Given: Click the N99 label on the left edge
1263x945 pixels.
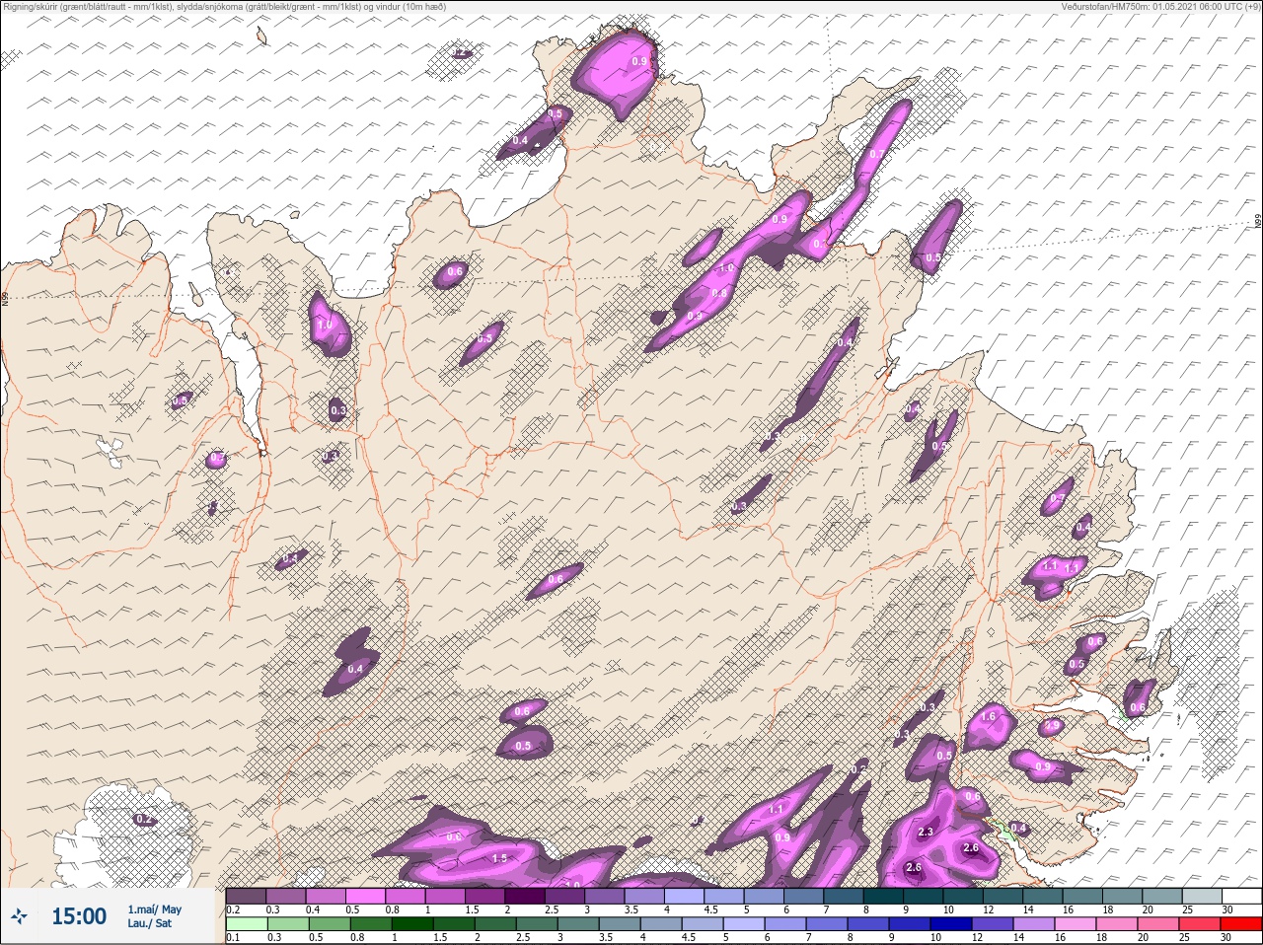Looking at the screenshot, I should (5, 297).
